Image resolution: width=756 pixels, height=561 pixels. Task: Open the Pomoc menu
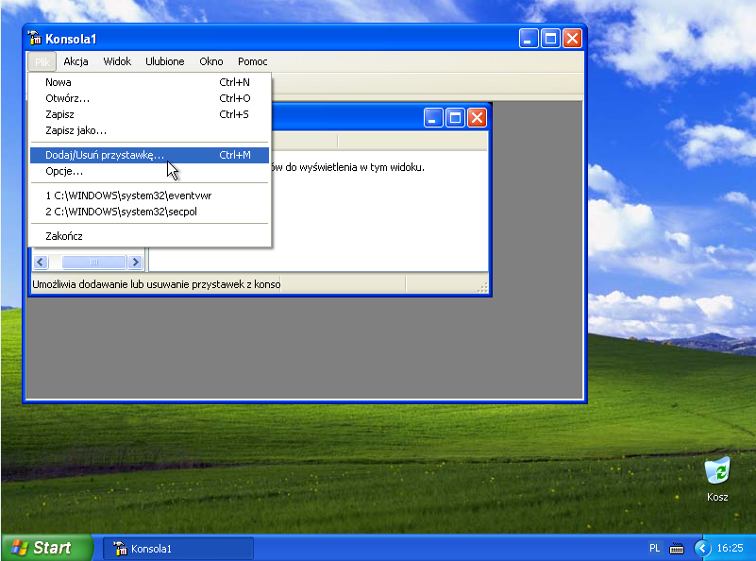click(x=252, y=61)
